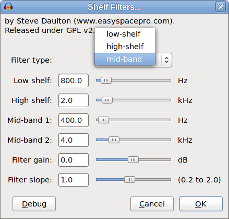Viewport: 229px width, 219px height.
Task: Click the 'dB' unit label
Action: click(x=183, y=160)
